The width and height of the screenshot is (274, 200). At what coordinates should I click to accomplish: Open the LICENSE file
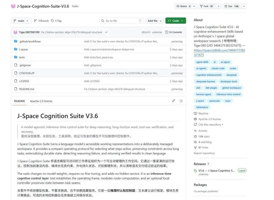[x=24, y=81]
